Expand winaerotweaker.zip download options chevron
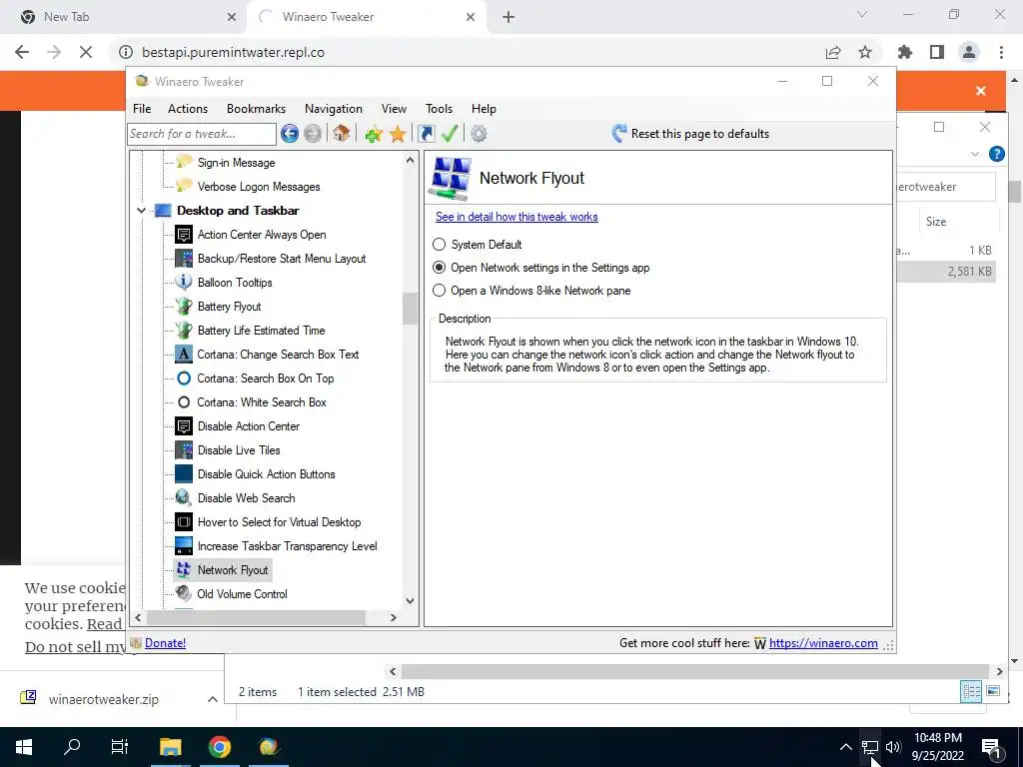The image size is (1023, 767). click(212, 699)
